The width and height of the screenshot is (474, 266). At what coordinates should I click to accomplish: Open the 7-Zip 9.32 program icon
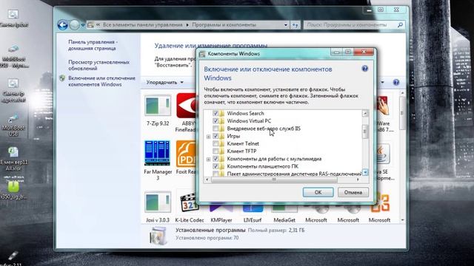[158, 106]
